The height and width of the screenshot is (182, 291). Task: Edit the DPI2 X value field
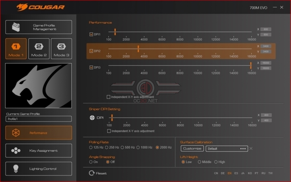pyautogui.click(x=266, y=46)
